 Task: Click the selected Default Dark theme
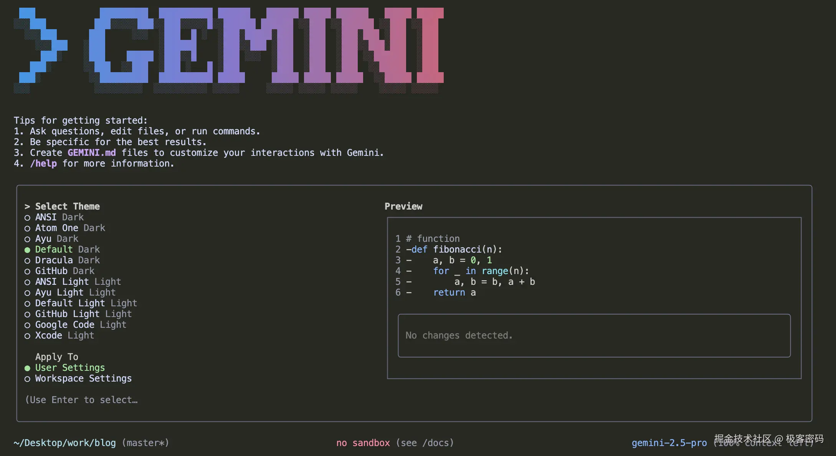point(67,249)
